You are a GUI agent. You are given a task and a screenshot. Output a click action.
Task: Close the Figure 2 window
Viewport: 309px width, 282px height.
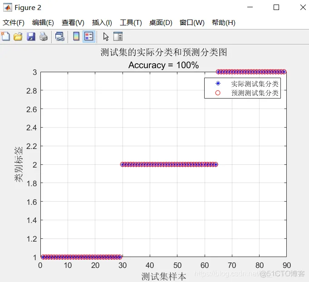pos(303,7)
